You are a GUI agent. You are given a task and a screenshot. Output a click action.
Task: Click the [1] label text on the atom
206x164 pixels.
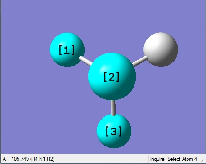[x=67, y=50]
